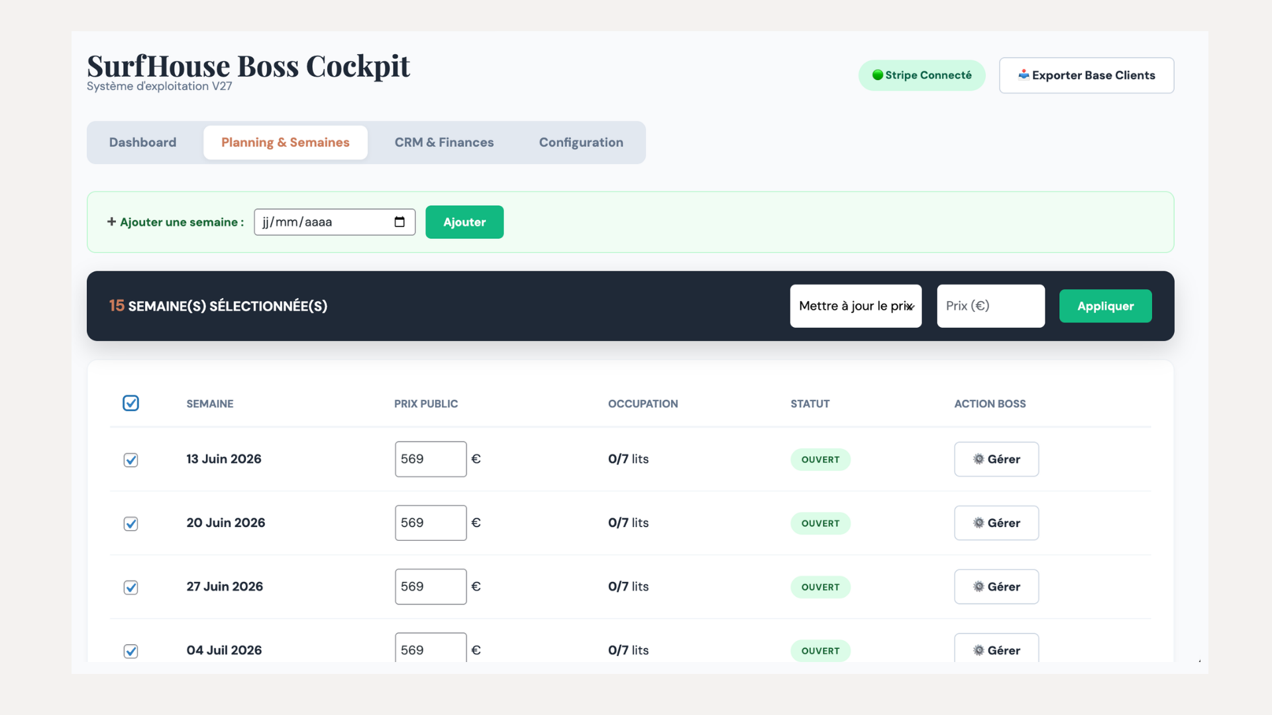This screenshot has height=715, width=1272.
Task: Uncheck the 13 Juin 2026 week checkbox
Action: (131, 460)
